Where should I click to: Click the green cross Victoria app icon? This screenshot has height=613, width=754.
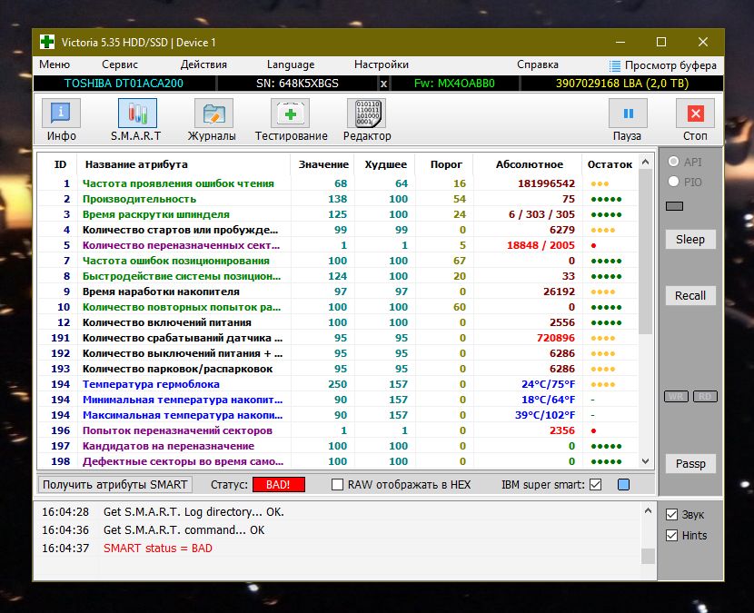[x=47, y=42]
